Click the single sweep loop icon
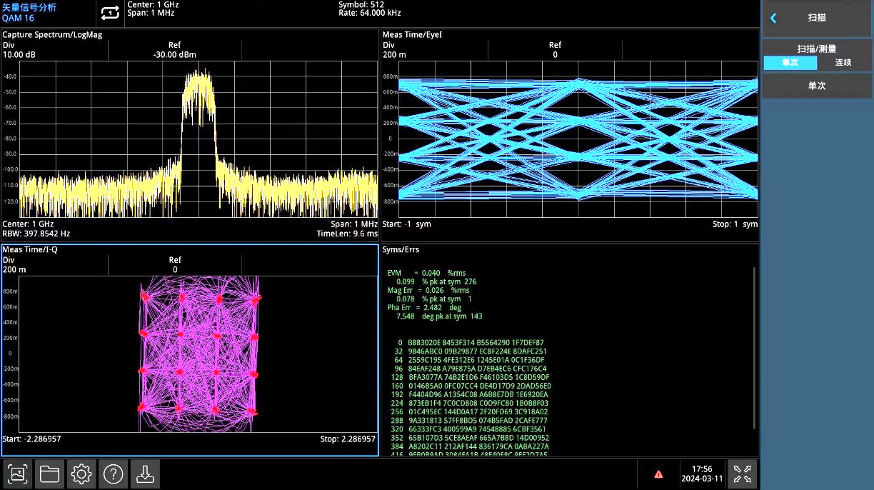Viewport: 874px width, 490px height. click(x=110, y=13)
